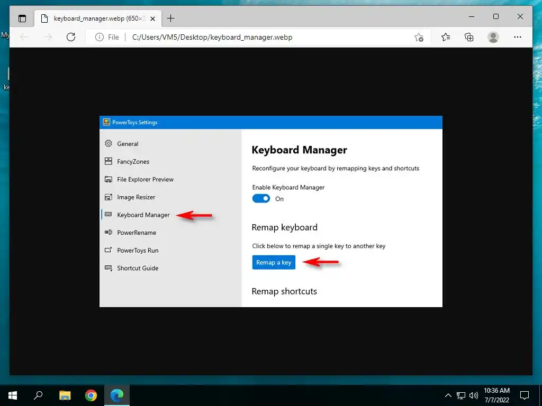Click the File Explorer Preview icon
Image resolution: width=542 pixels, height=406 pixels.
tap(108, 179)
